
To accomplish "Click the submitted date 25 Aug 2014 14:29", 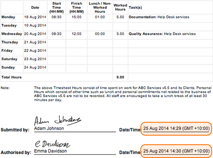I will pyautogui.click(x=176, y=129).
